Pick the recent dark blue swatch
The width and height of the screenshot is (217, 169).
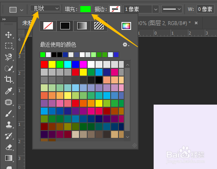(x=65, y=55)
